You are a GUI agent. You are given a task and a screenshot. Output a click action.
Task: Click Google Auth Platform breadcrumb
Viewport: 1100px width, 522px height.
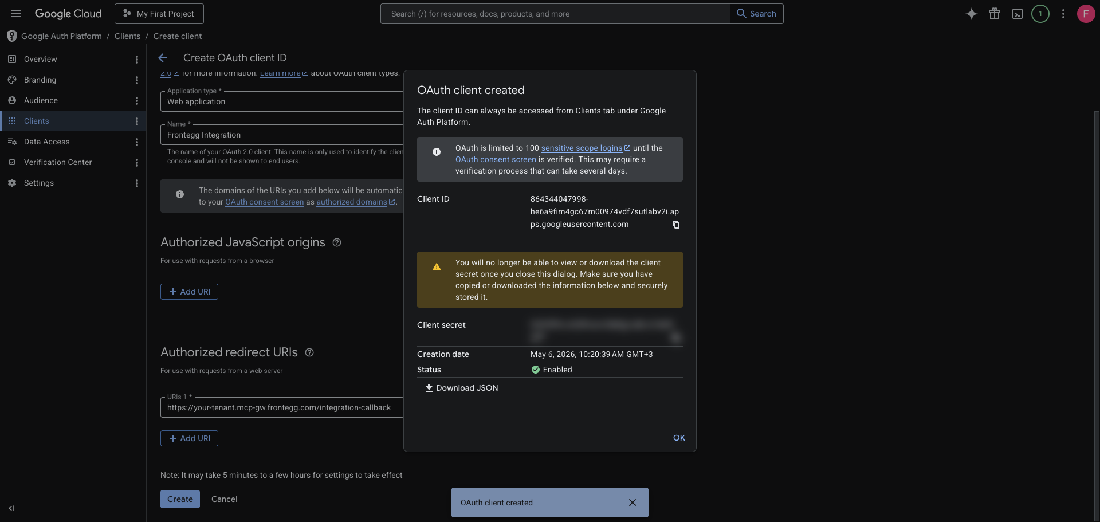(x=61, y=36)
